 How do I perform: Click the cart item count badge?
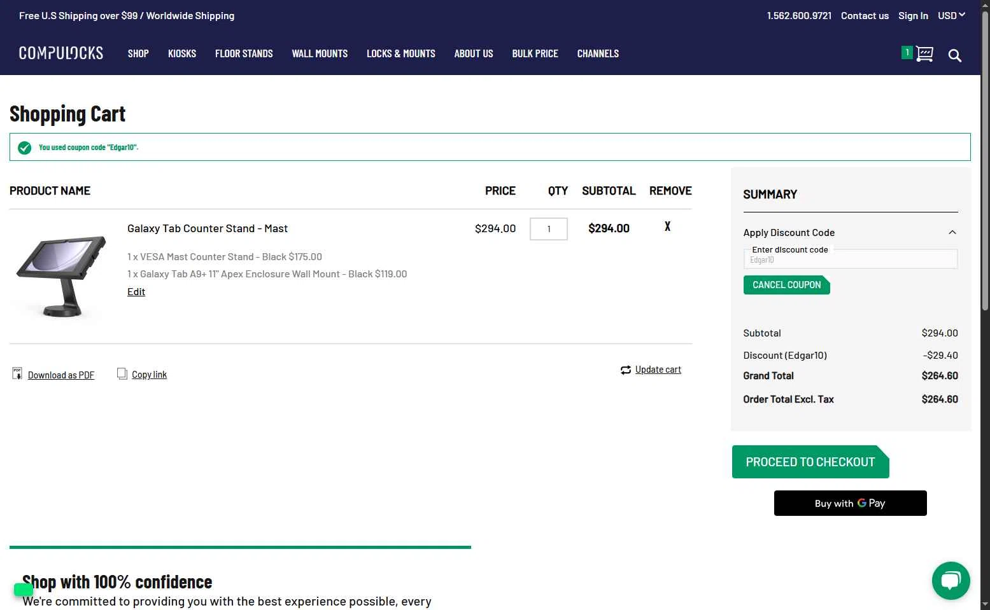click(x=907, y=53)
